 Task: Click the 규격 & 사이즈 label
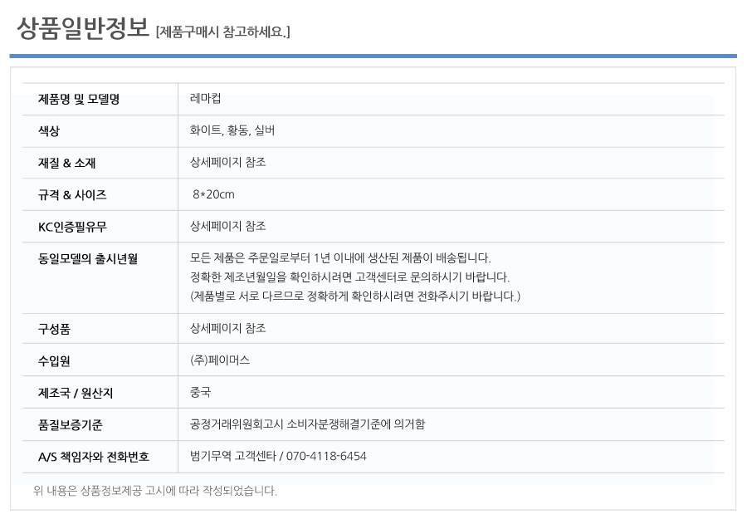(x=72, y=195)
